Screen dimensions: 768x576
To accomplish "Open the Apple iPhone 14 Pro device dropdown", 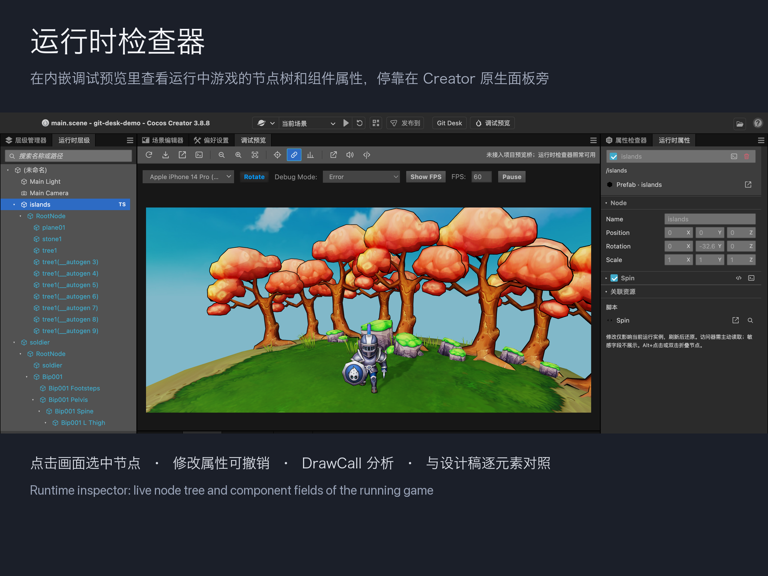I will point(188,177).
